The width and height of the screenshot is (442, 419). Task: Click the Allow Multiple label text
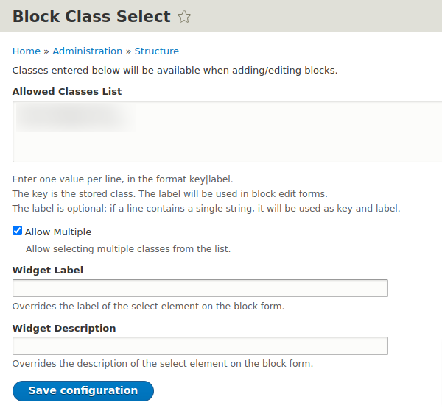click(x=58, y=232)
